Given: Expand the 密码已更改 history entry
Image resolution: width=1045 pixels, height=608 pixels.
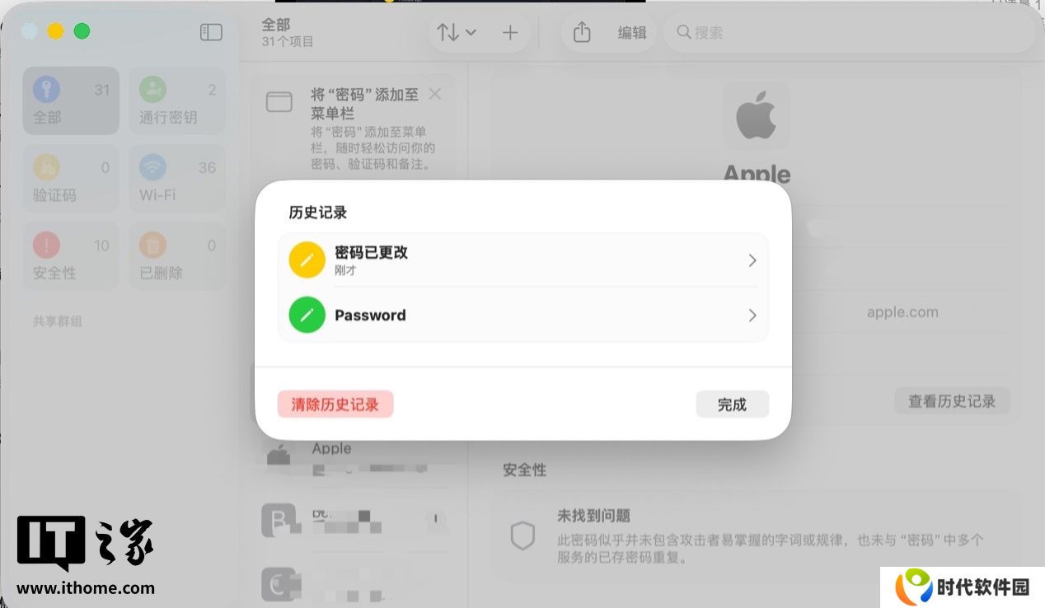Looking at the screenshot, I should tap(523, 260).
